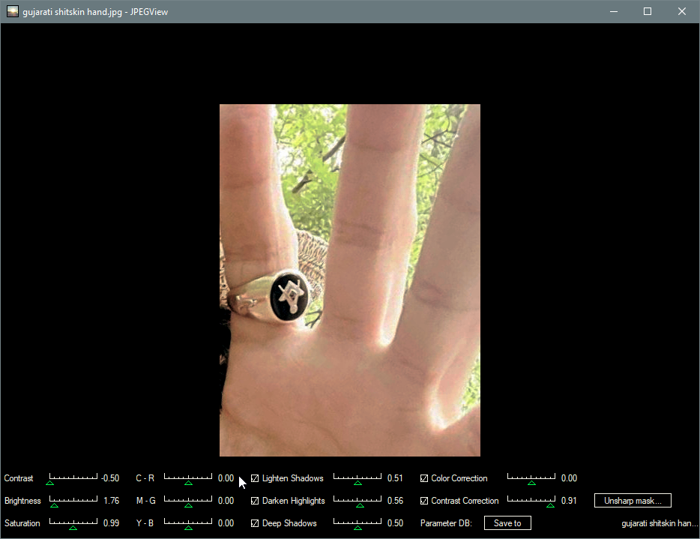This screenshot has height=539, width=700.
Task: Adjust the Color Correction slider
Action: 531,479
